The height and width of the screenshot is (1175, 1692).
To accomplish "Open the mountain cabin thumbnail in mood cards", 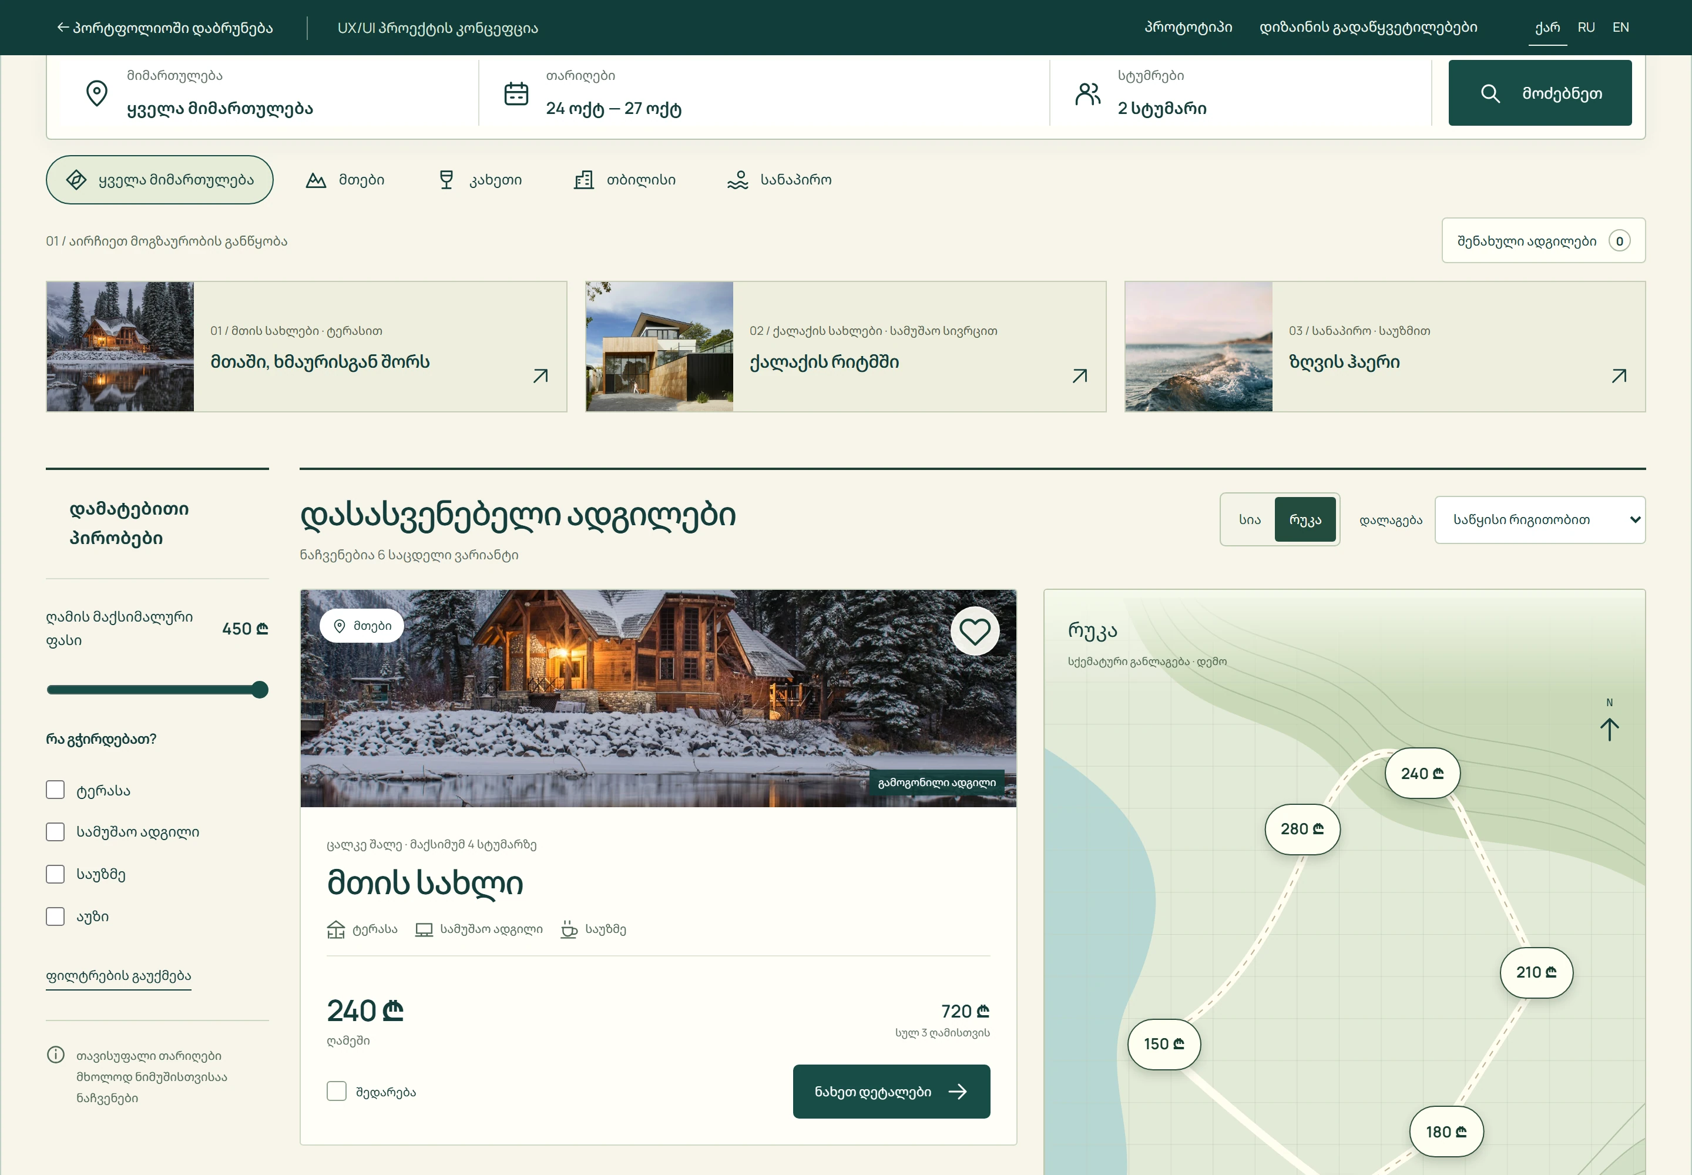I will (x=120, y=347).
